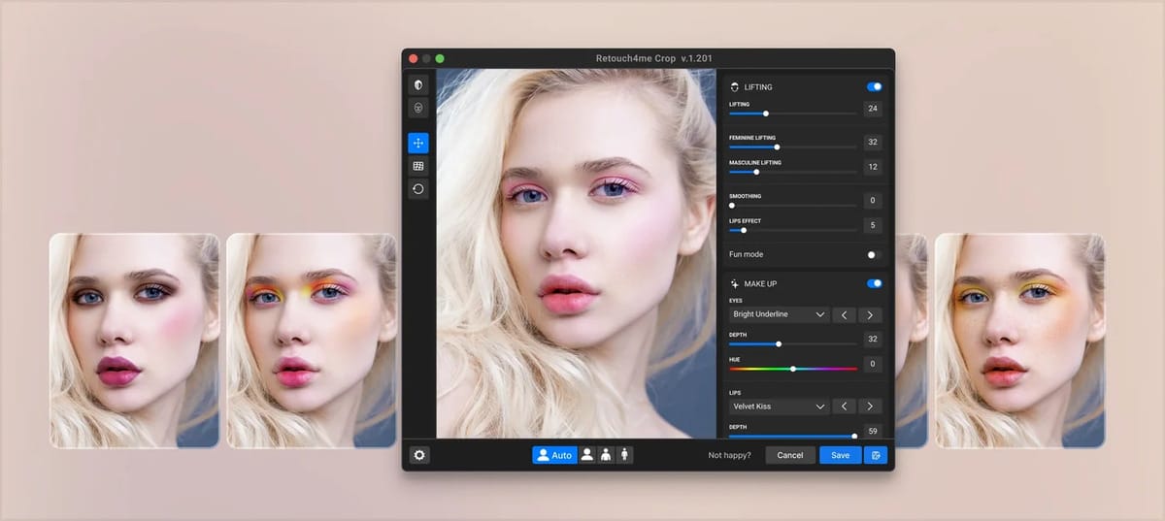
Task: Click the half-shaded shield icon in left toolbar
Action: (418, 85)
